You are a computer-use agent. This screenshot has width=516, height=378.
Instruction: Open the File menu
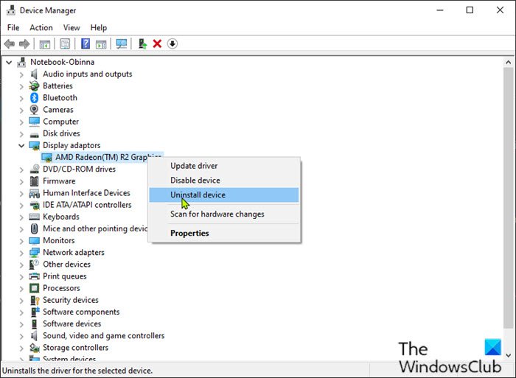point(13,28)
